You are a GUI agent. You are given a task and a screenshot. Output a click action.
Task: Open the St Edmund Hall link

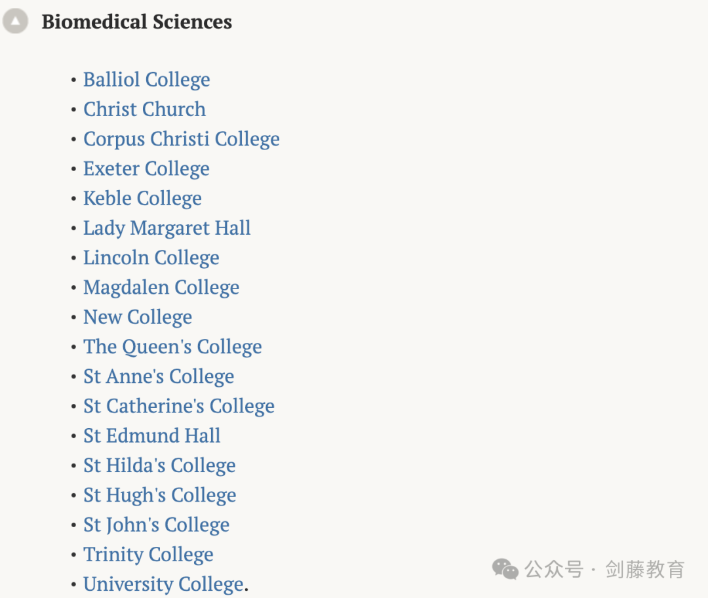click(x=152, y=436)
